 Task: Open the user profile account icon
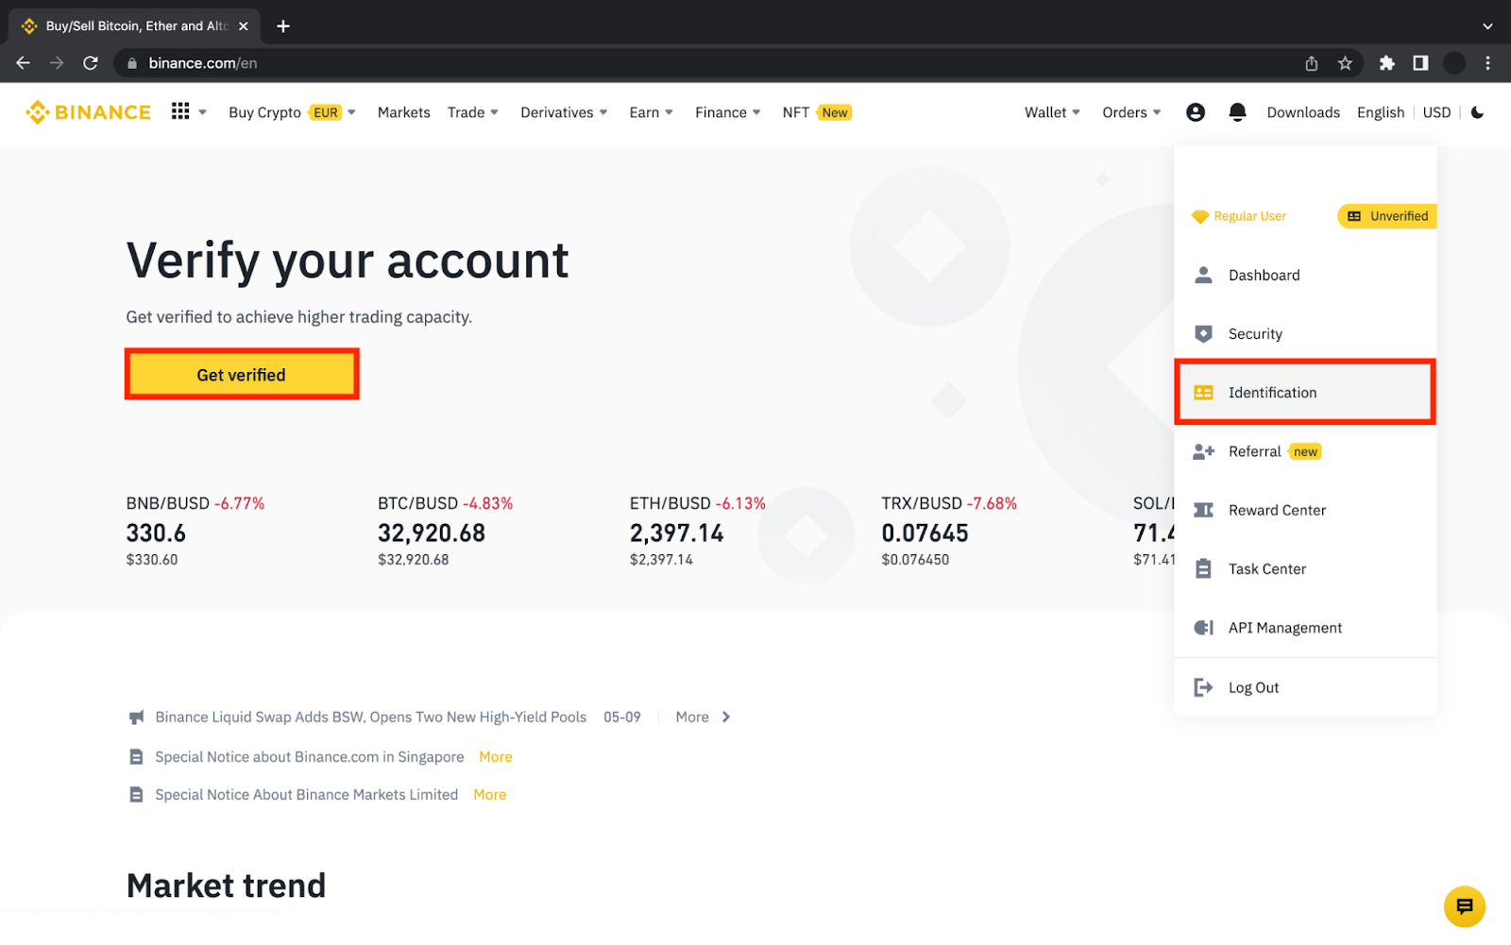[x=1195, y=112]
